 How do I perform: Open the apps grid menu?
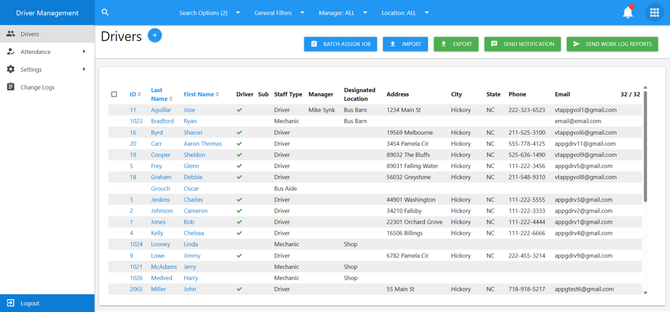[x=654, y=13]
